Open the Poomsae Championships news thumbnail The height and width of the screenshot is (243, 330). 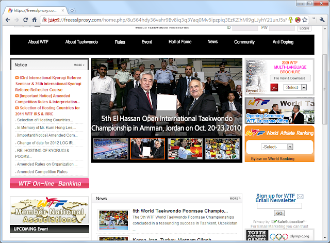tap(113, 220)
